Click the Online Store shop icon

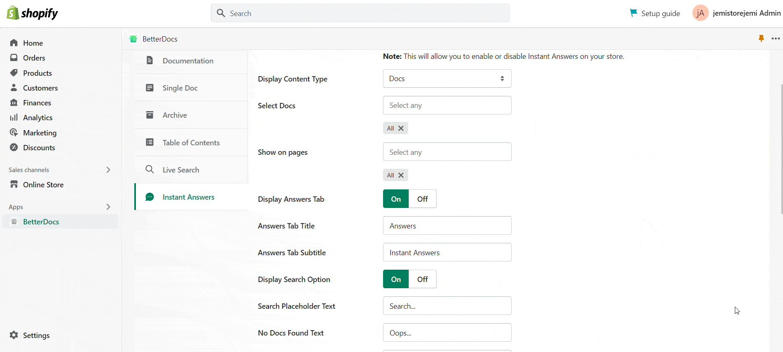point(14,184)
